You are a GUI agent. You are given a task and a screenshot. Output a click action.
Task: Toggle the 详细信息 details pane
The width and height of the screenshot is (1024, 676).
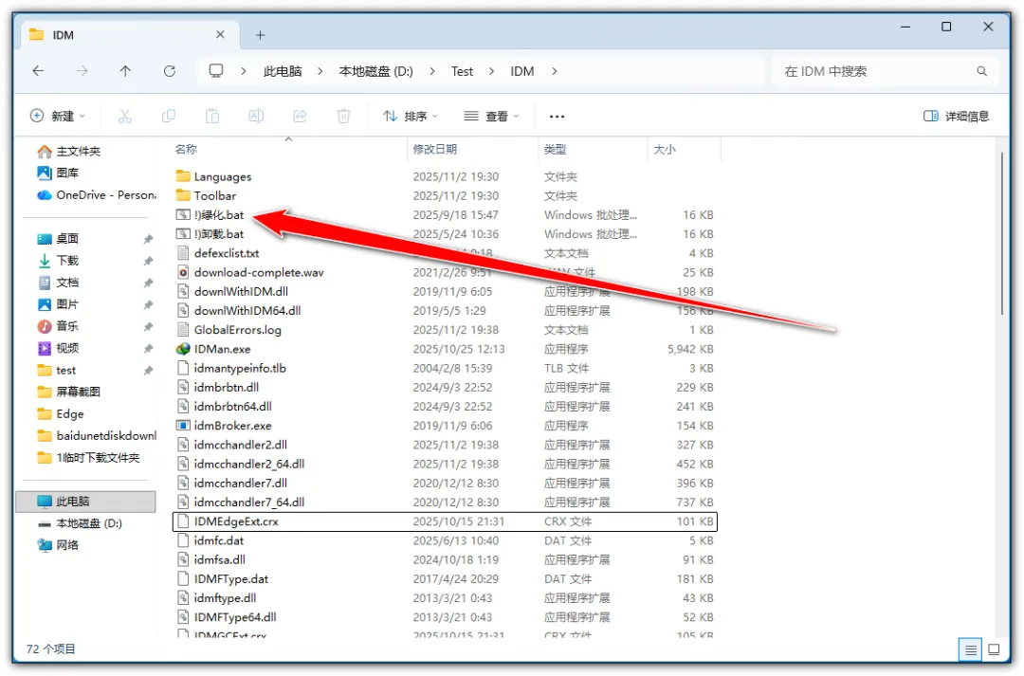pos(956,117)
